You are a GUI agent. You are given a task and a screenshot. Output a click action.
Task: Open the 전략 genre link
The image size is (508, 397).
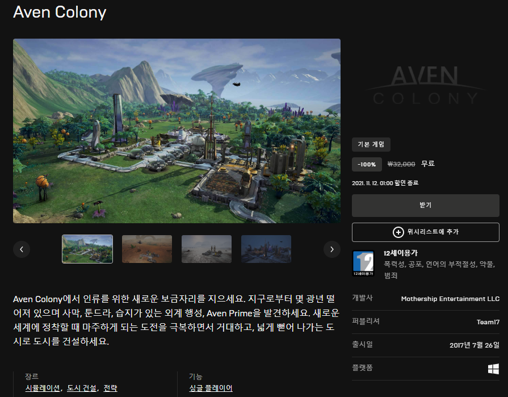[x=110, y=388]
